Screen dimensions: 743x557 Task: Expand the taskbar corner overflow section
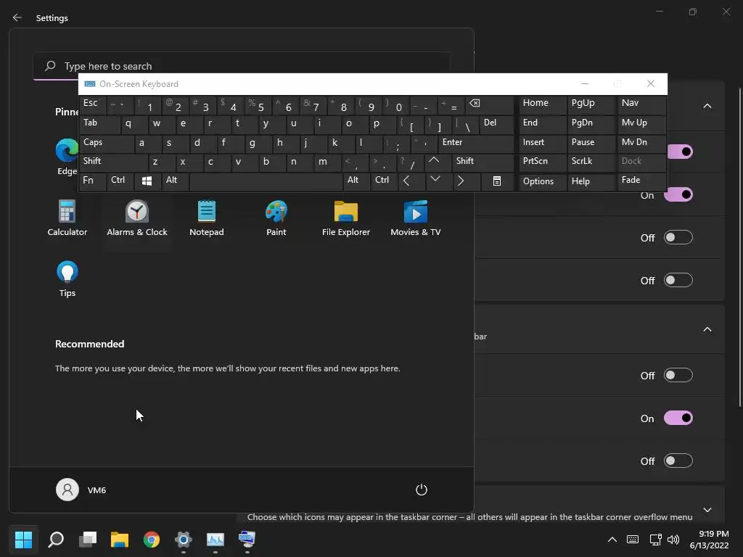707,510
